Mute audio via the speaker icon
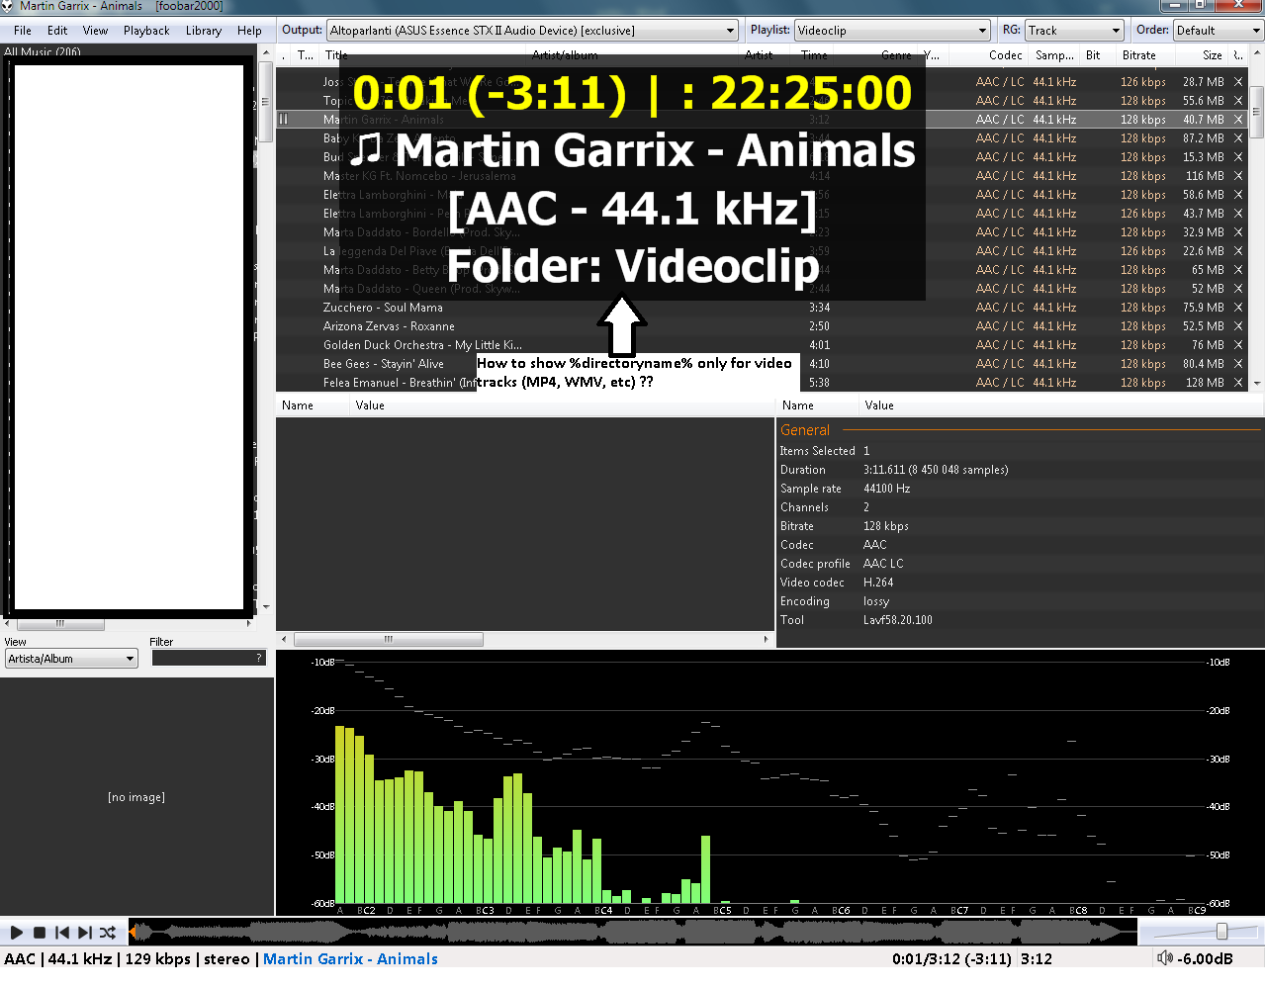Image resolution: width=1265 pixels, height=989 pixels. pyautogui.click(x=1165, y=958)
